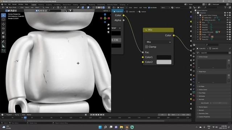This screenshot has height=130, width=232.
Task: Click the Keying button in timeline
Action: [17, 115]
